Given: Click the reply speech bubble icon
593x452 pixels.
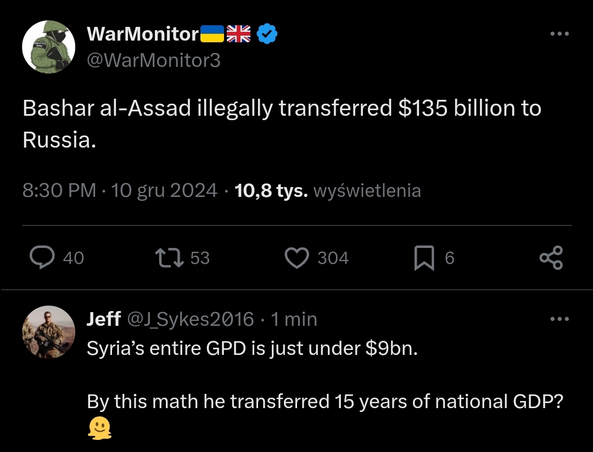Looking at the screenshot, I should [42, 258].
